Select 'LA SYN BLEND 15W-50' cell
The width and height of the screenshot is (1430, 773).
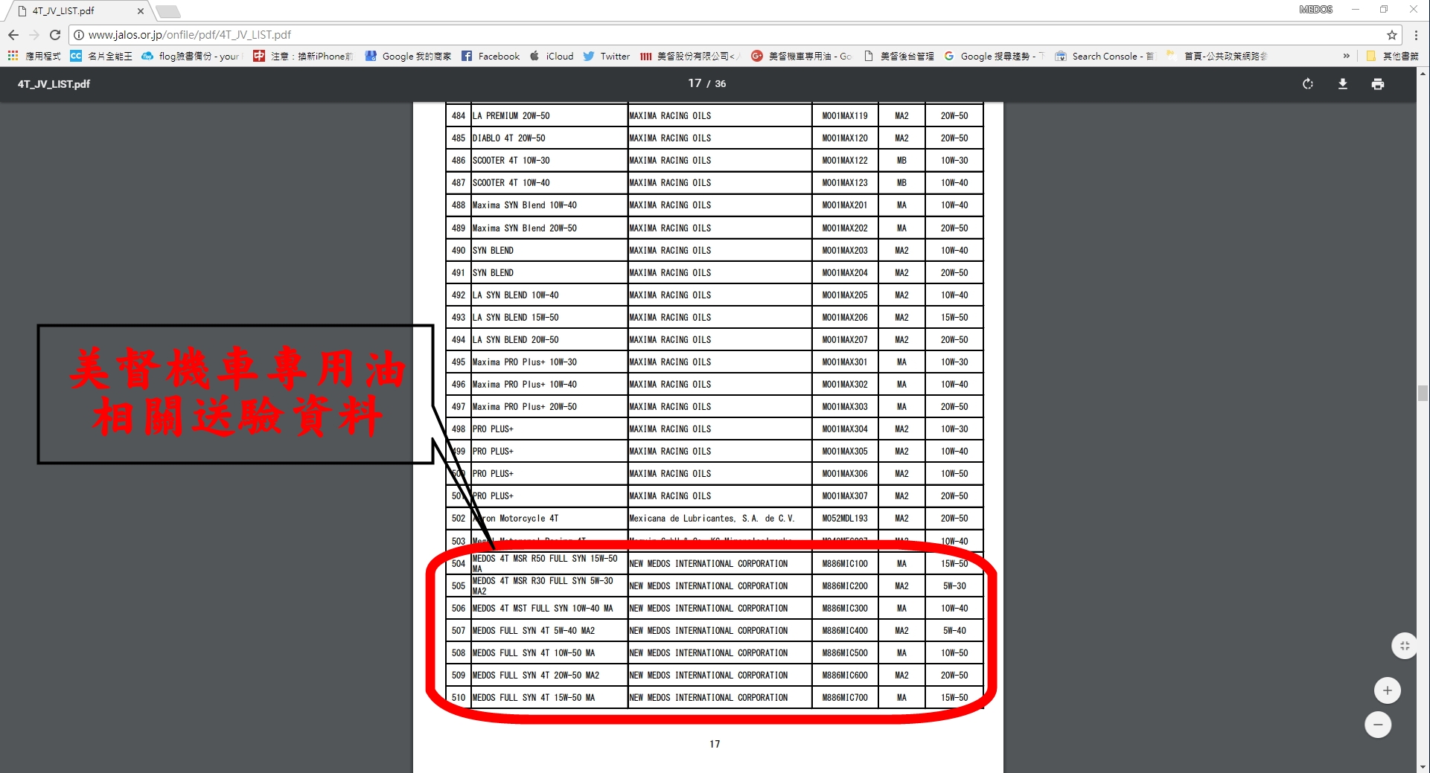click(549, 318)
